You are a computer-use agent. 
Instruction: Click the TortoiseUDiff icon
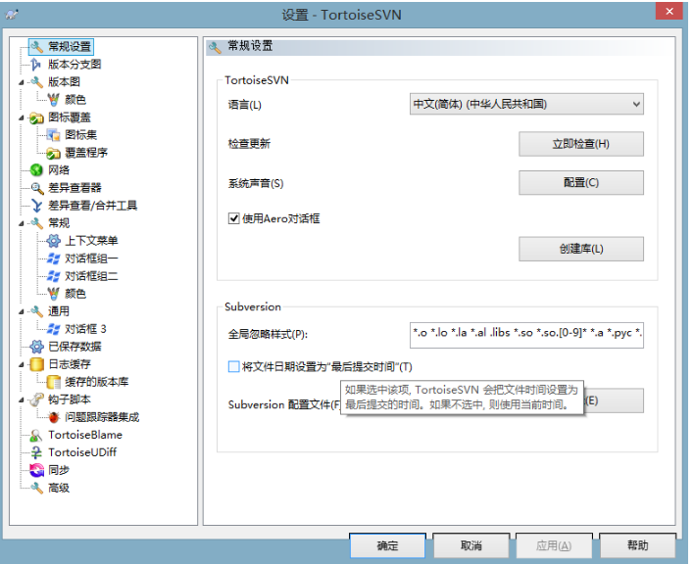tap(36, 452)
